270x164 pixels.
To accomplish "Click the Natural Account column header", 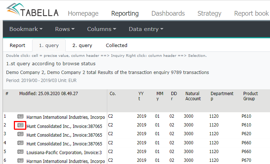I will pos(193,96).
